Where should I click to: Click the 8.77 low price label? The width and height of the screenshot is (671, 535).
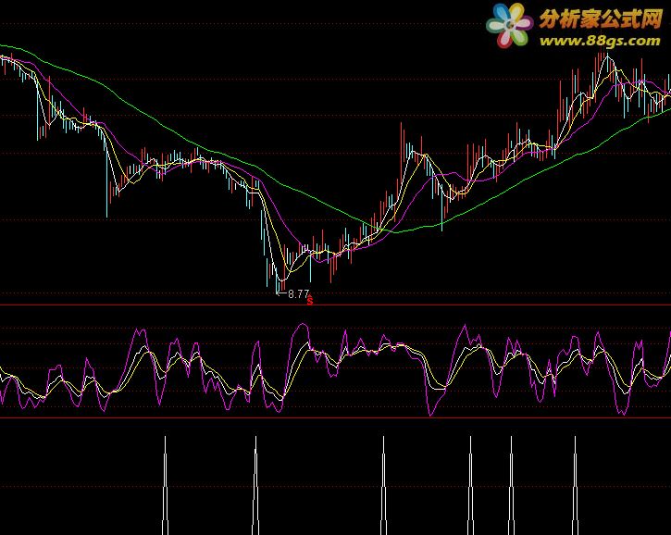(298, 294)
